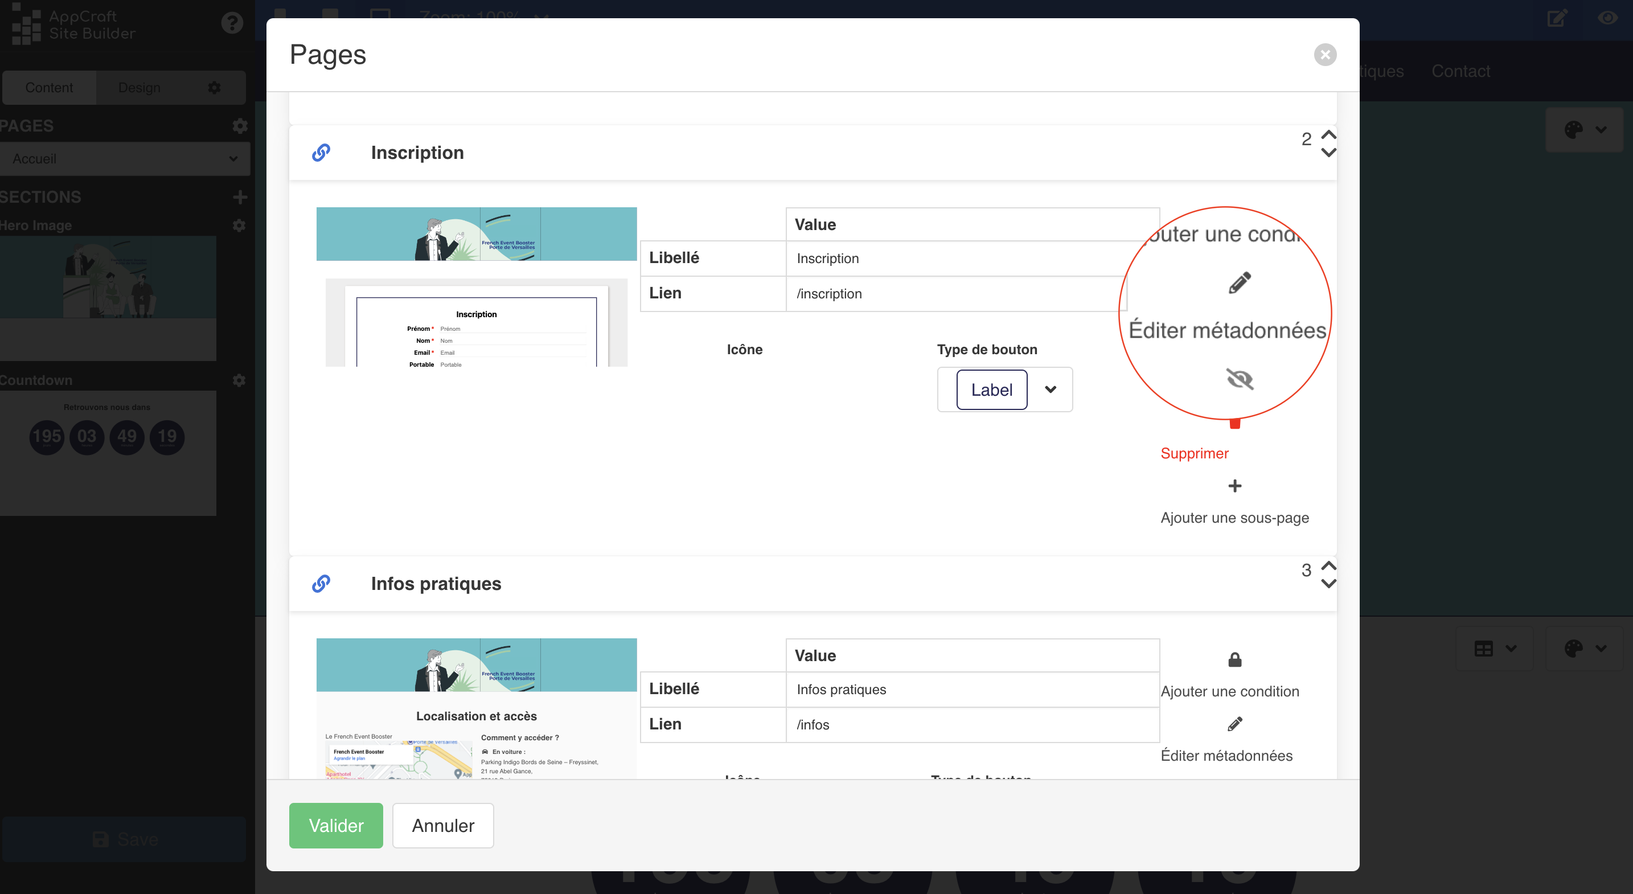Click the Valider button

click(x=336, y=825)
